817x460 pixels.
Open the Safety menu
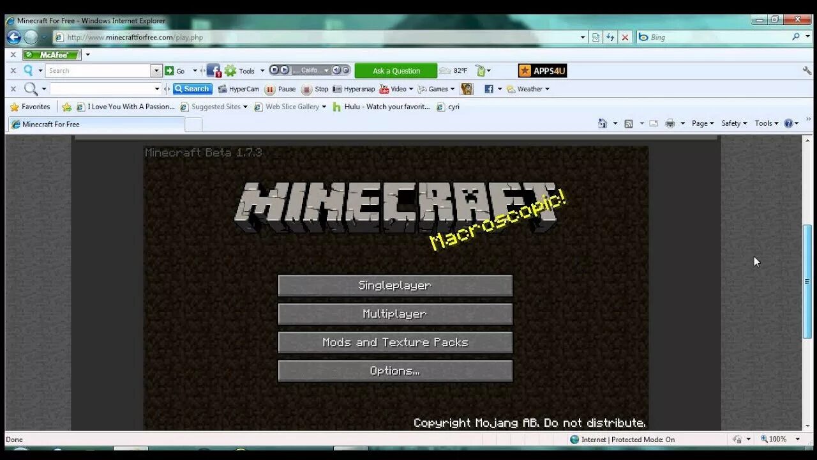pyautogui.click(x=734, y=123)
